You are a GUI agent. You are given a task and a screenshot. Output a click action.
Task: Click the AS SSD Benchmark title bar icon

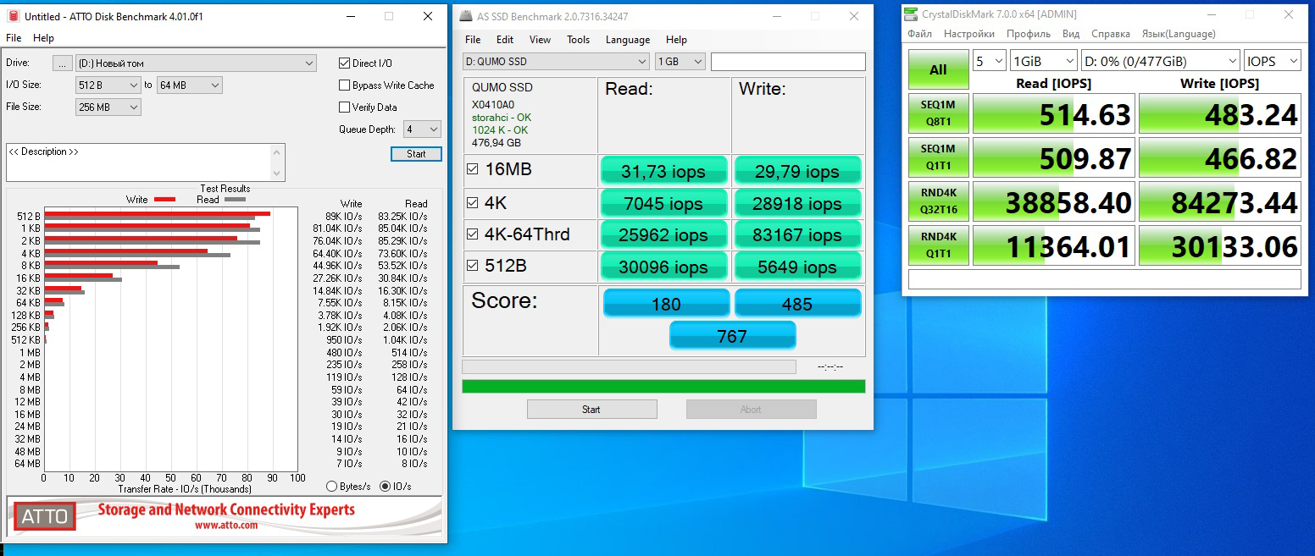(x=468, y=16)
